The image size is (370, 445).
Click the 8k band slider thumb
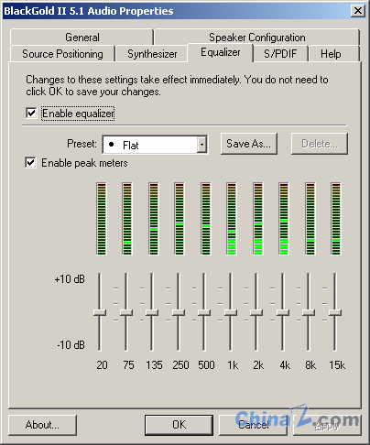point(309,312)
